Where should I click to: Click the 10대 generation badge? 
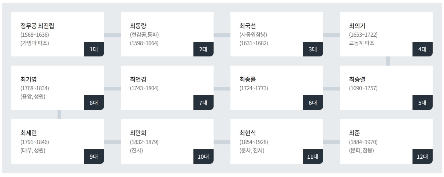[x=203, y=156]
